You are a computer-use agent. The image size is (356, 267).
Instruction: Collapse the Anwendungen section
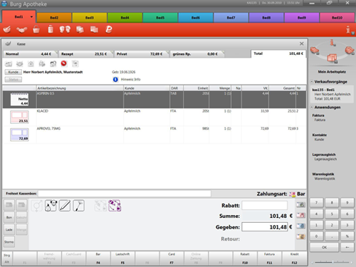click(312, 108)
